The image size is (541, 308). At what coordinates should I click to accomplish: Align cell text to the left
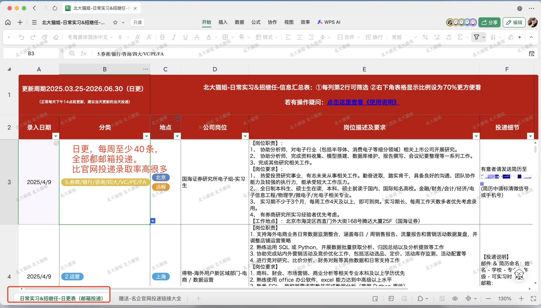coord(288,37)
